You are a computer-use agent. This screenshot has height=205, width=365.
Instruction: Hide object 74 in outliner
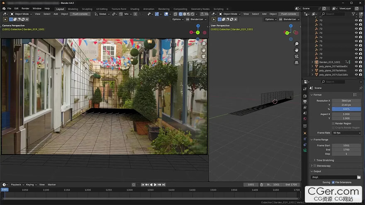click(x=356, y=37)
